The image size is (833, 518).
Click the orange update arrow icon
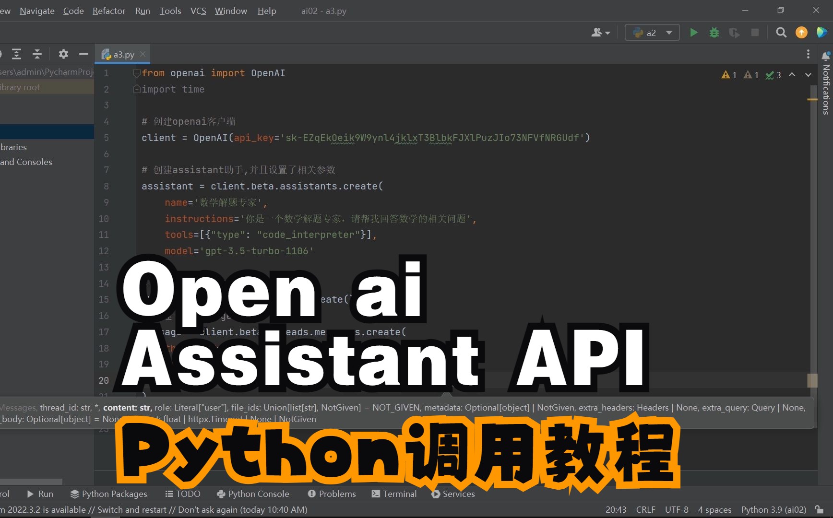801,33
